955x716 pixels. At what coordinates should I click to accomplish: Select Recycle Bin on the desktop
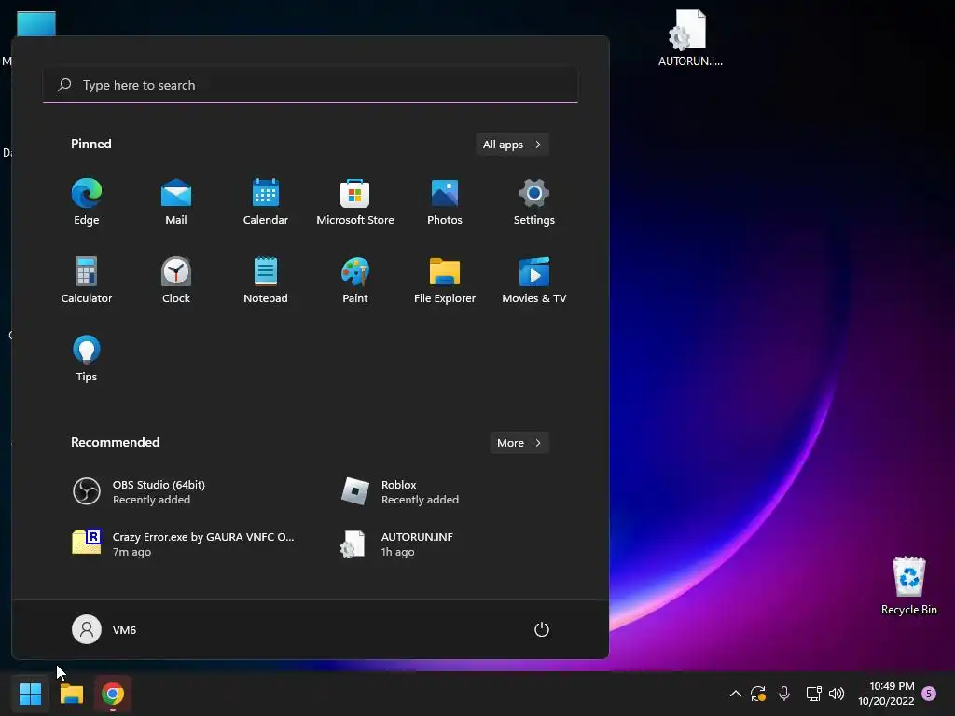[908, 585]
